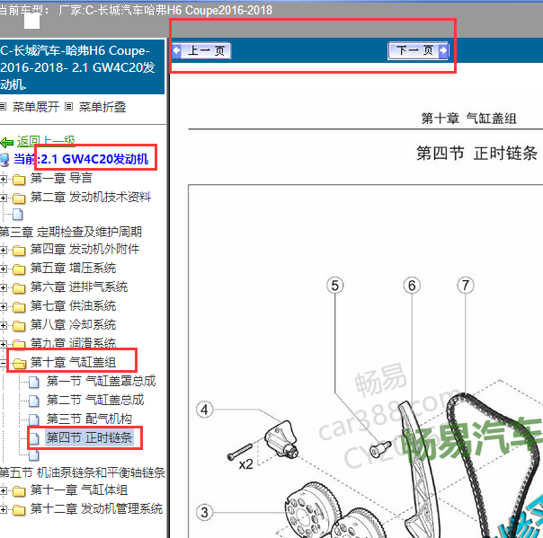Click folder icon of 第一章 导言
The width and height of the screenshot is (543, 538).
click(19, 180)
